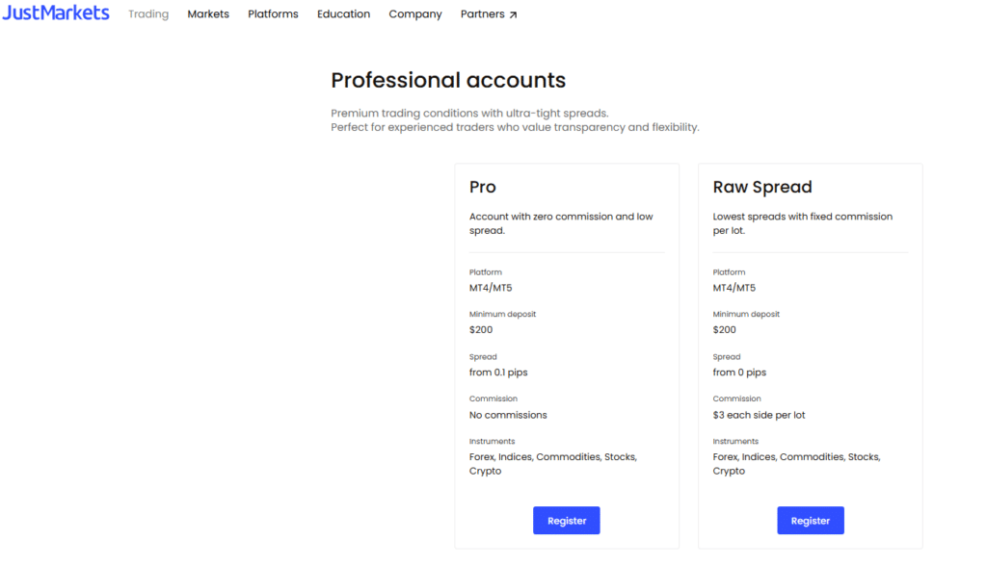Click 'from 0.1 pips' spread value
The image size is (987, 566).
click(498, 373)
